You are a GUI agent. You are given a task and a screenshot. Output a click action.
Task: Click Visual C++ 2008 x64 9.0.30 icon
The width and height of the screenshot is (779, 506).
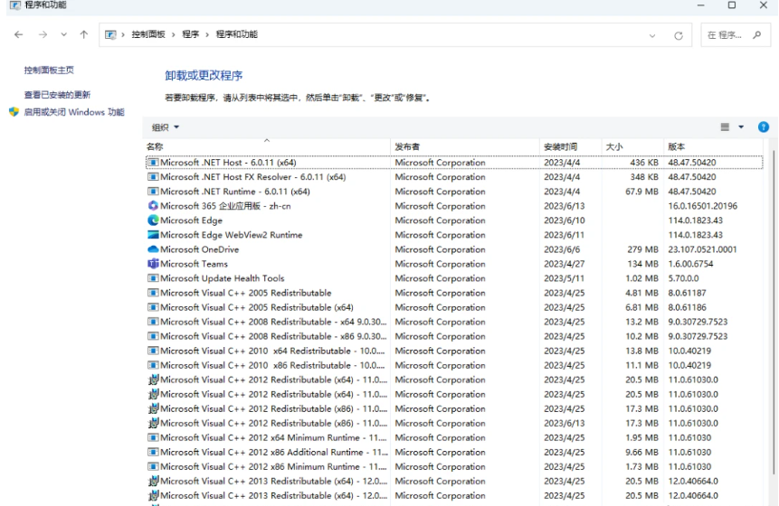(x=153, y=322)
